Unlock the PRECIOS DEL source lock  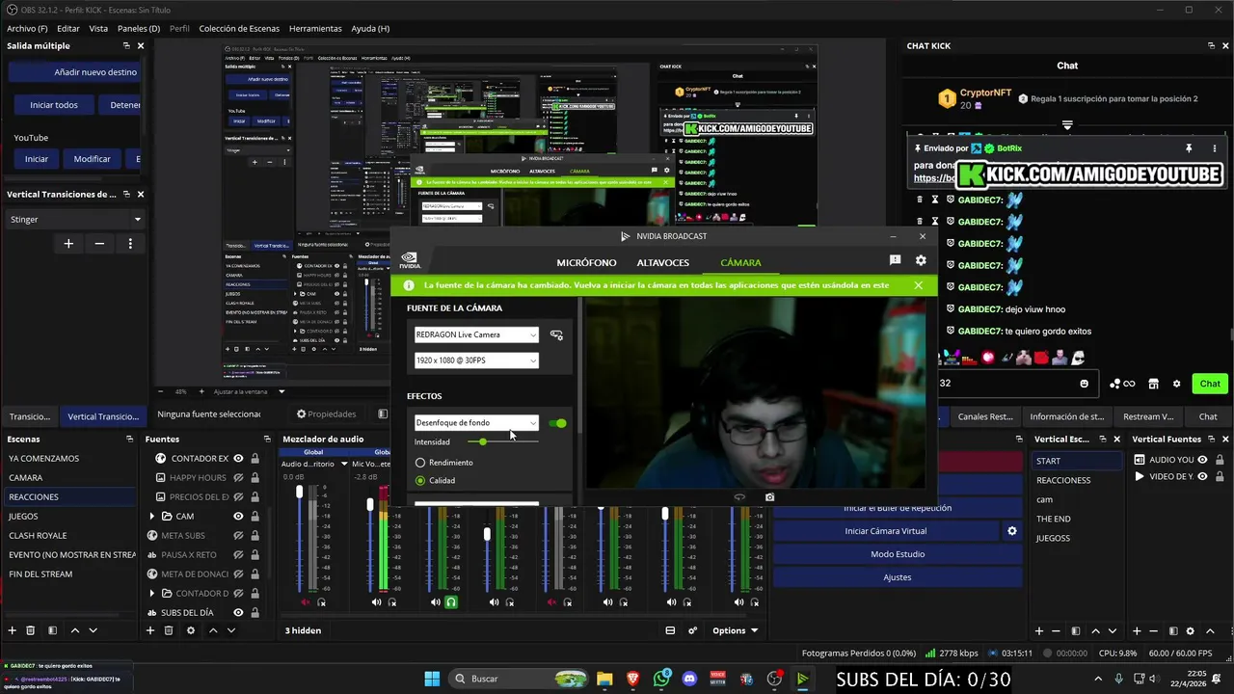(255, 497)
